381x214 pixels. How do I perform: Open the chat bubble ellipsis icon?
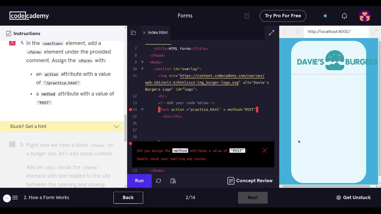click(7, 198)
